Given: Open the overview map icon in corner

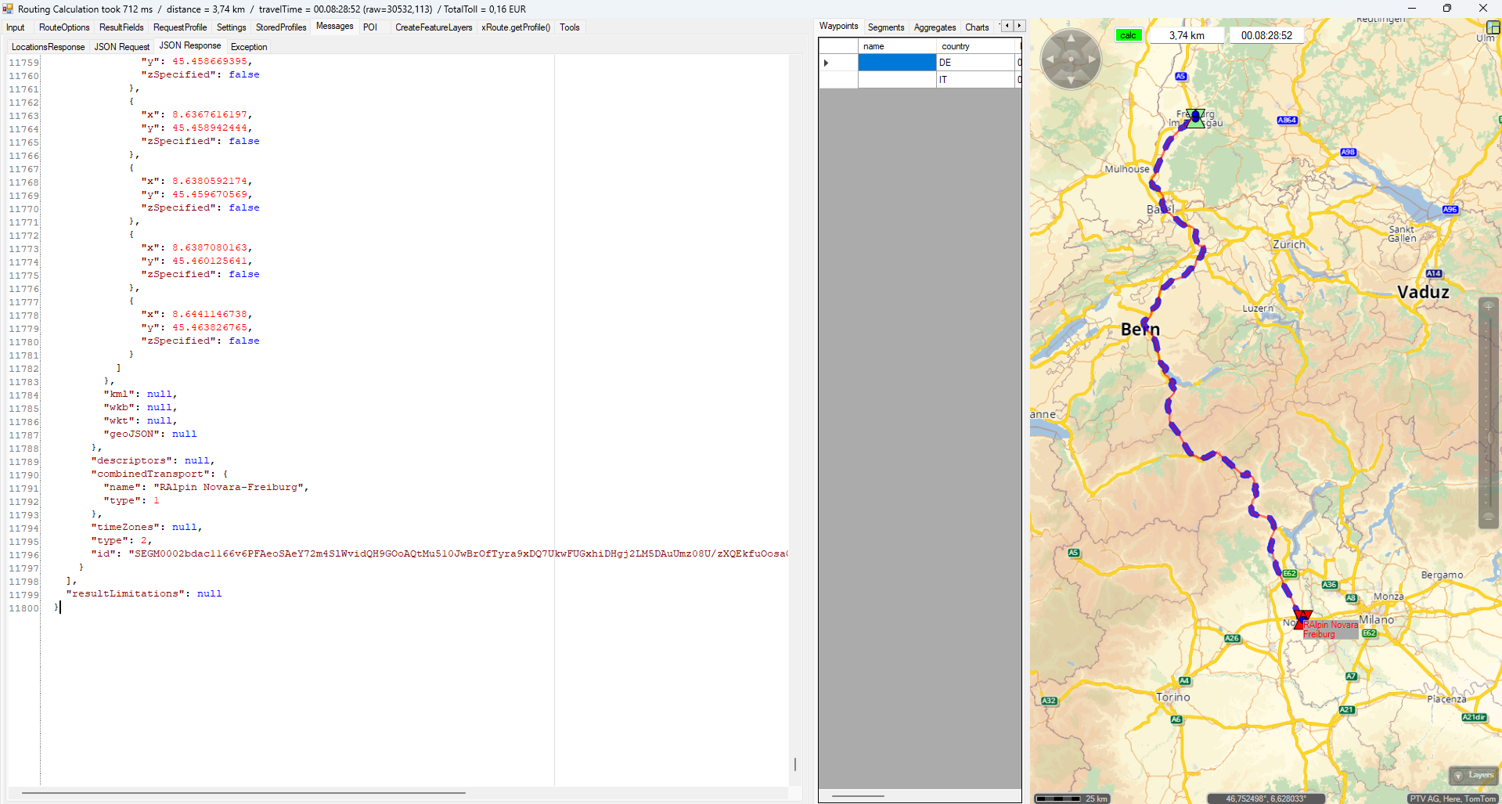Looking at the screenshot, I should (x=1493, y=27).
